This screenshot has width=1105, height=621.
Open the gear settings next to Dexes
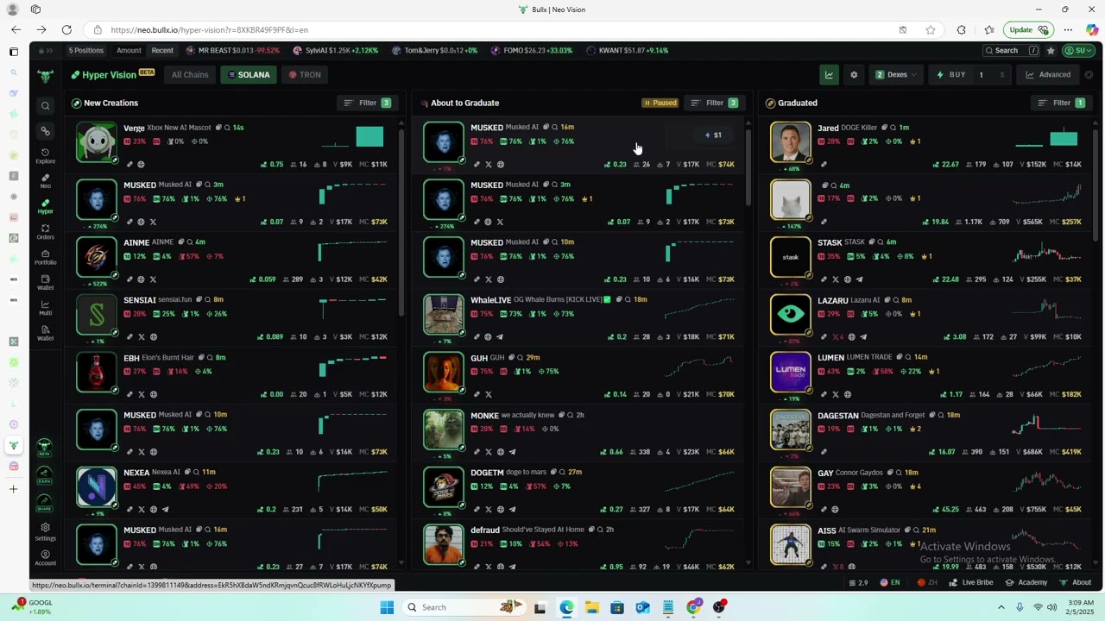[854, 75]
